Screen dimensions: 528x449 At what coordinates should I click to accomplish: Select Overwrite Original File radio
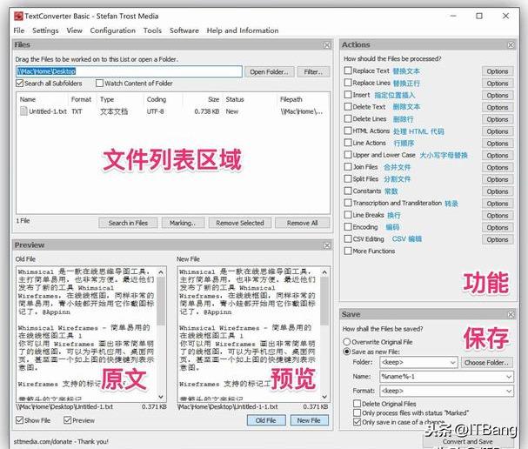point(347,342)
